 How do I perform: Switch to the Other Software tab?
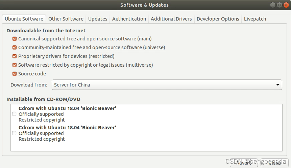[x=66, y=19]
